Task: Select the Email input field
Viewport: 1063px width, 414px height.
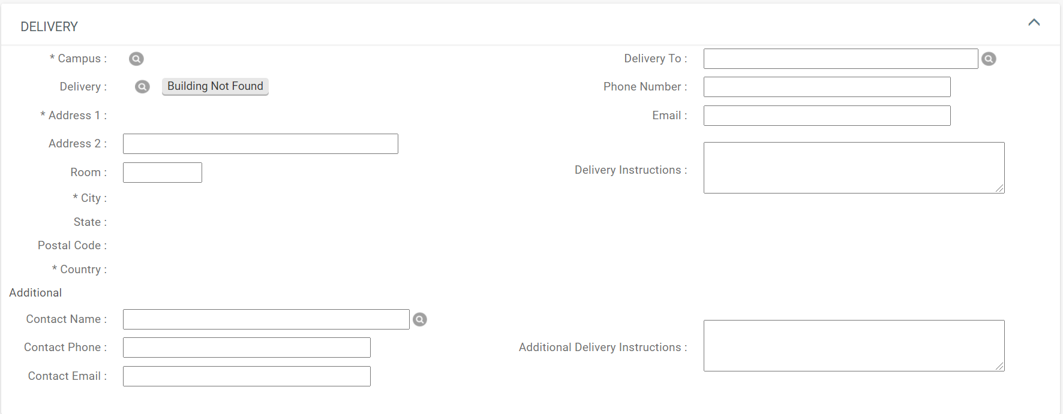Action: (x=827, y=116)
